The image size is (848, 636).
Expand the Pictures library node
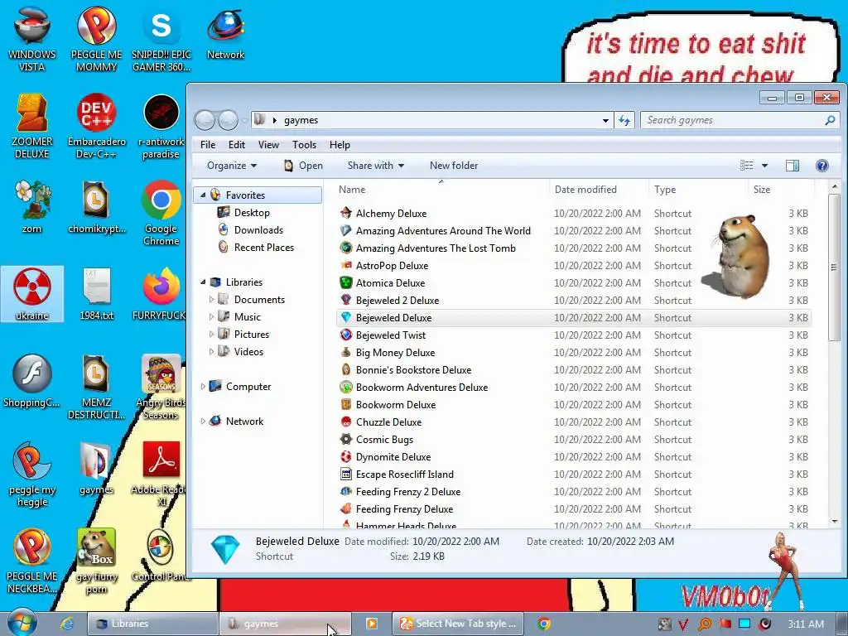click(x=211, y=335)
